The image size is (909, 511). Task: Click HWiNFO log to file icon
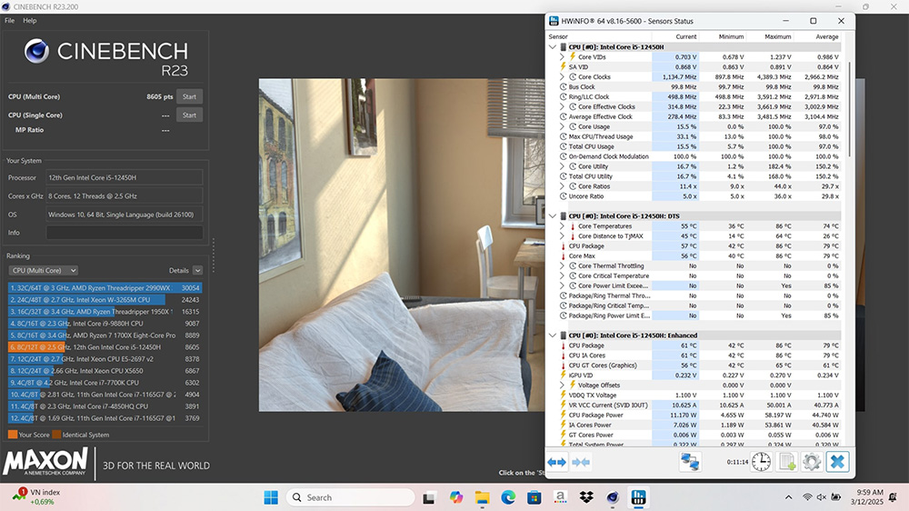point(786,462)
